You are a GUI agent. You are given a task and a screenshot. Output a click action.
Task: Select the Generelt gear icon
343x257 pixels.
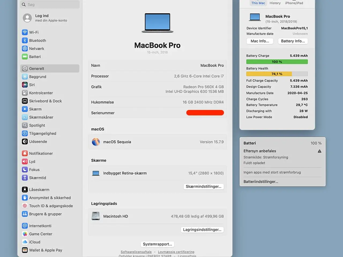pos(25,69)
